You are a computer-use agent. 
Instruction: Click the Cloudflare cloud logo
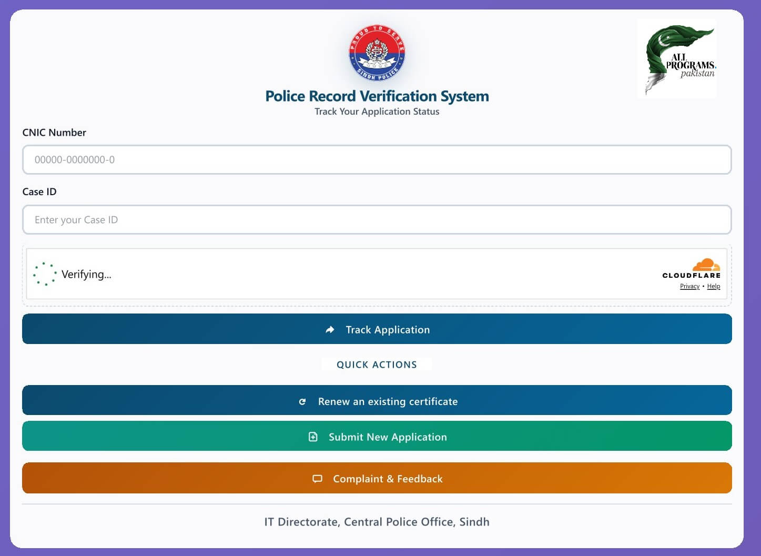pos(706,265)
